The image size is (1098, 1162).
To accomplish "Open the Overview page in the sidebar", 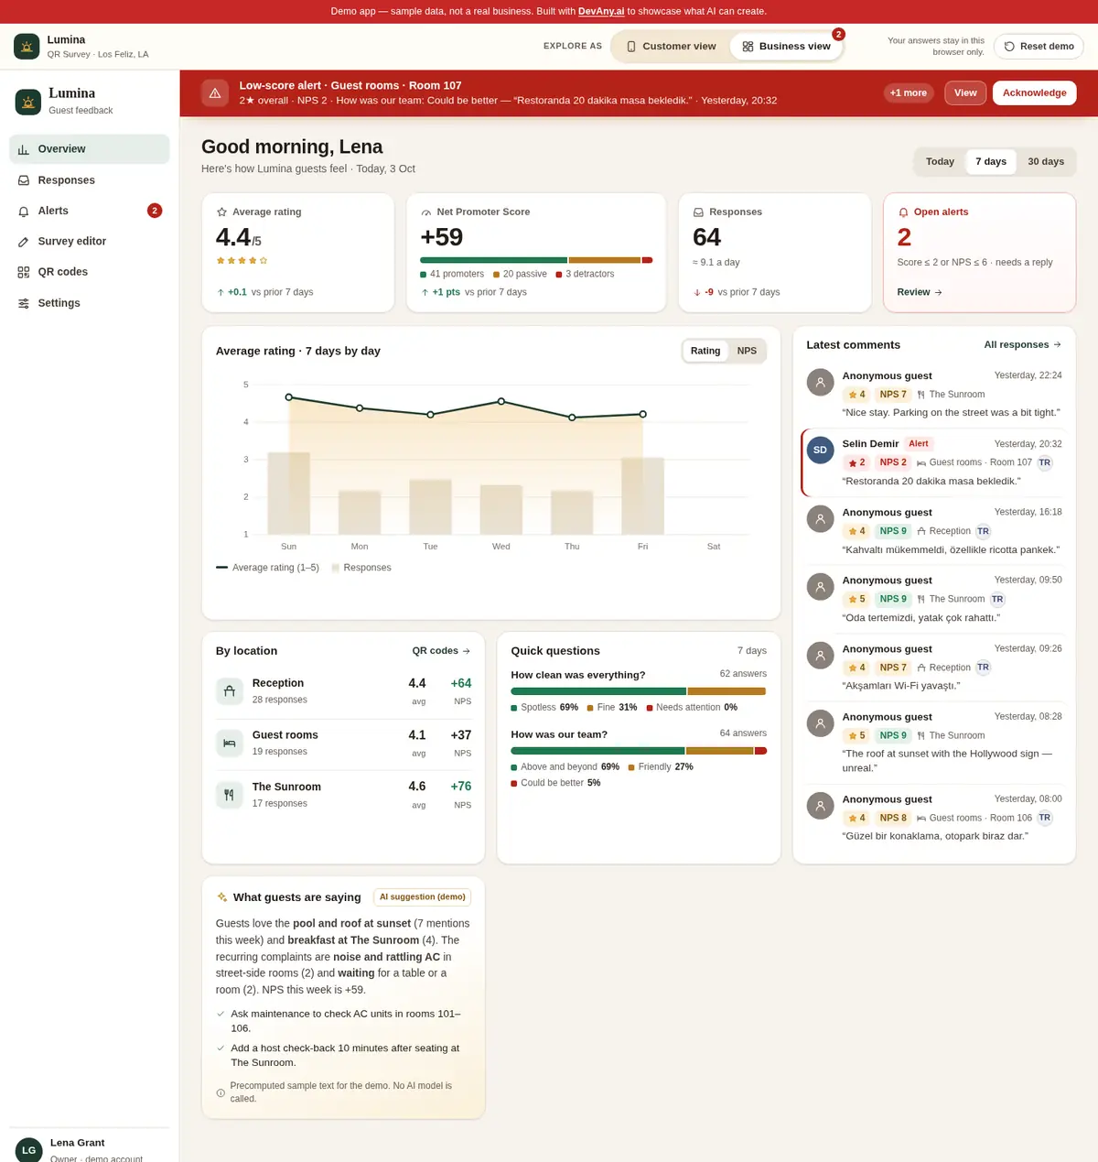I will click(90, 149).
